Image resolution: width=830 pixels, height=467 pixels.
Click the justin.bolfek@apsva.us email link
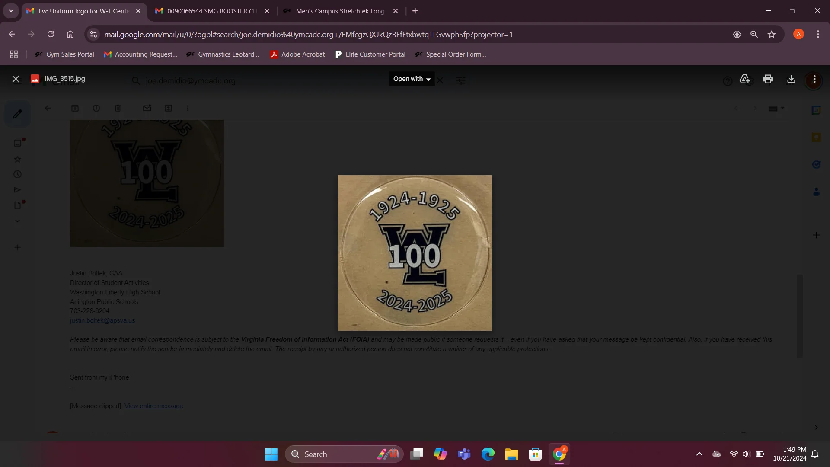coord(102,321)
